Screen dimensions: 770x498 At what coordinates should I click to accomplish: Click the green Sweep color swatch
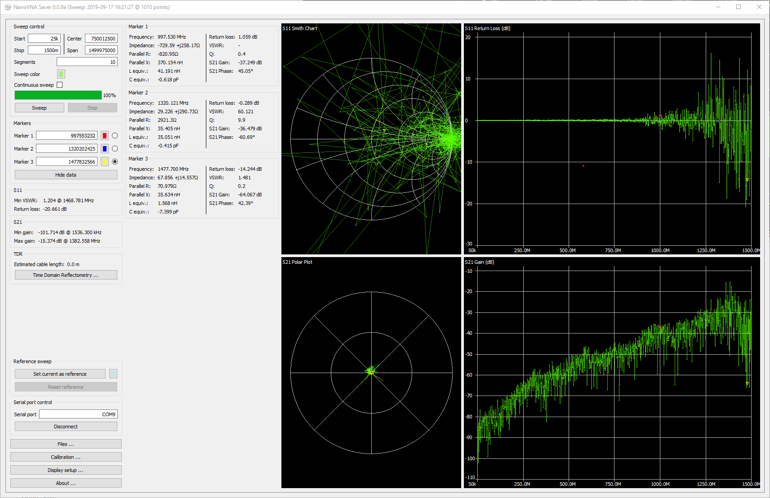[61, 74]
